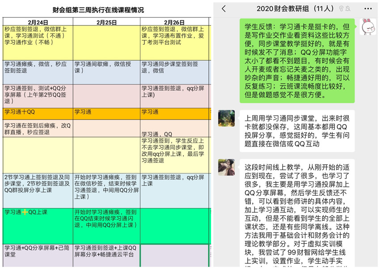Click the blue-row cell 学习通签到签退，qq分屏上课
Viewport: 380px width, 269px height.
point(174,190)
